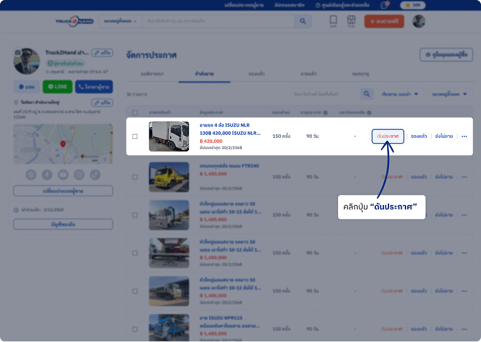Open the shop storefront icon in header
481x342 pixels.
351,21
